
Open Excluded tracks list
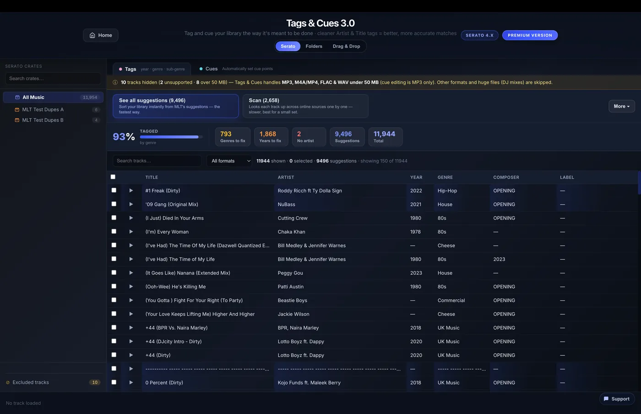tap(53, 382)
